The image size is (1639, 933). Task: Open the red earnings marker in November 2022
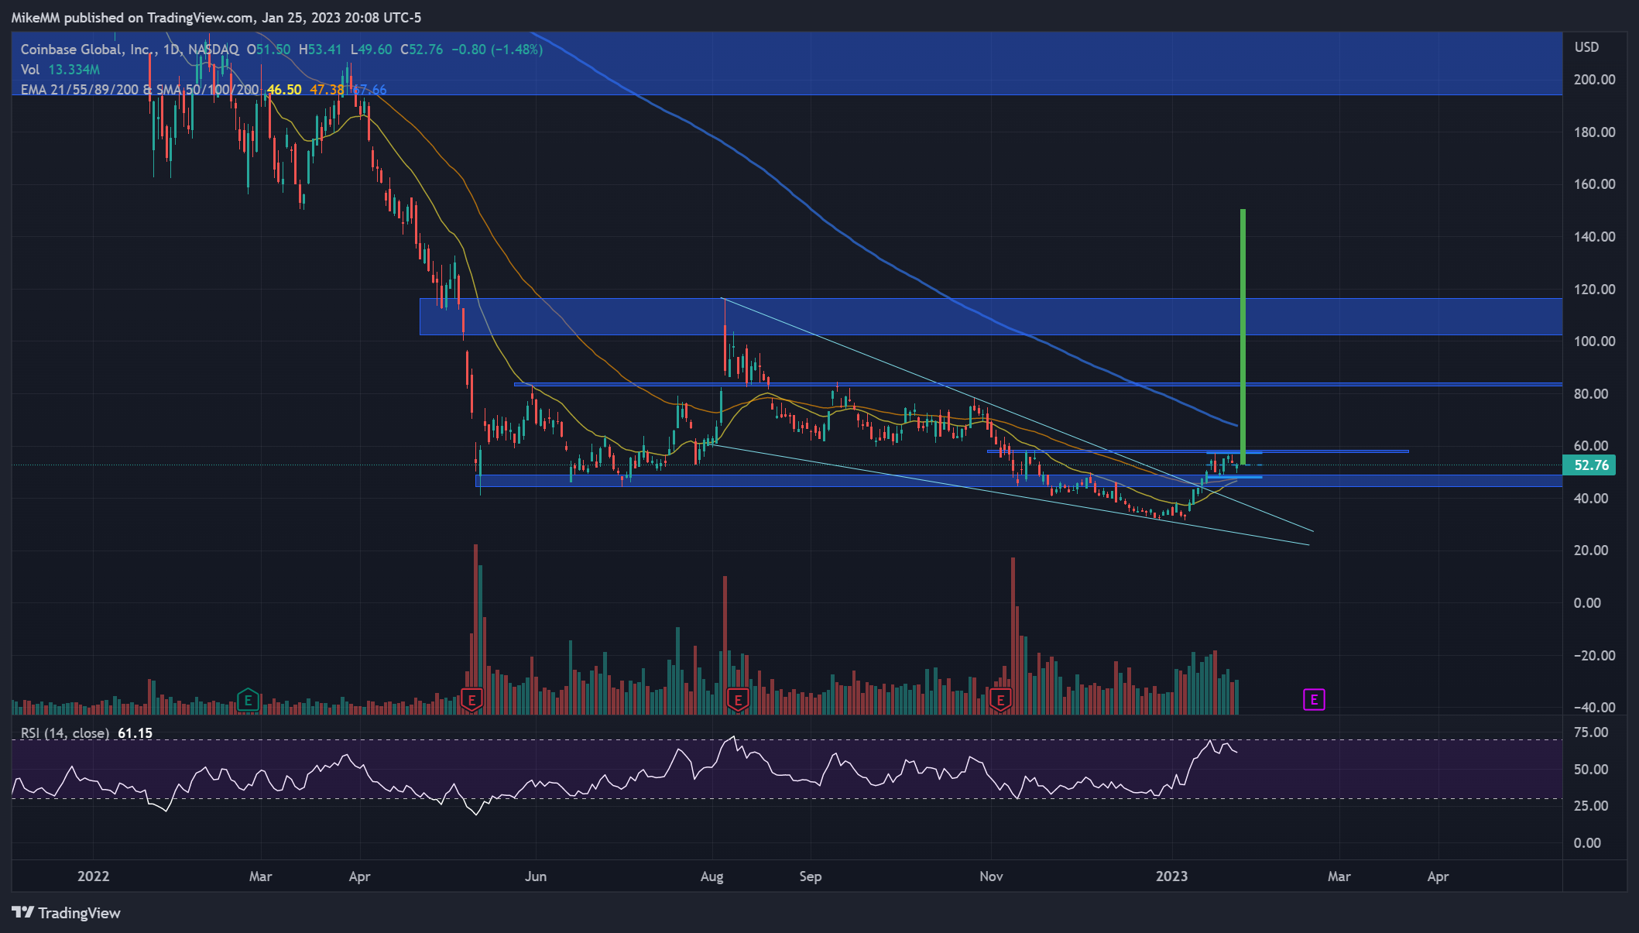click(1000, 701)
